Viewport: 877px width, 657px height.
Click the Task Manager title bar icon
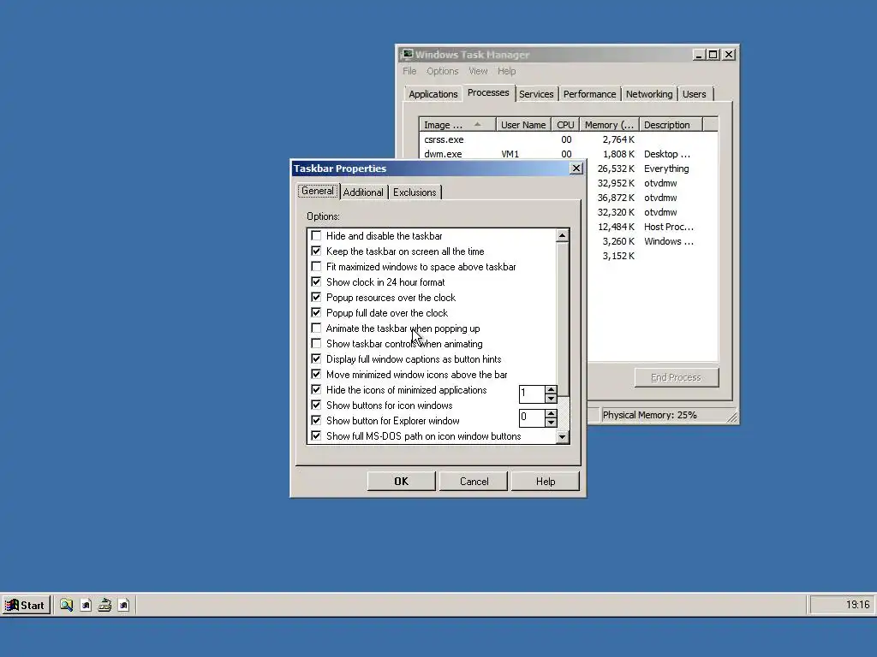pyautogui.click(x=408, y=54)
